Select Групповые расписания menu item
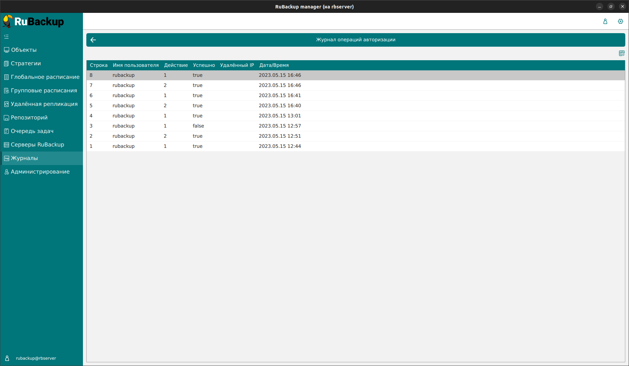 point(44,91)
